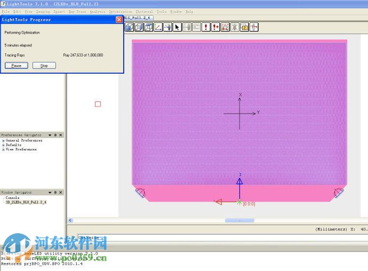
Task: Expand the View Preferences node
Action: pos(3,149)
